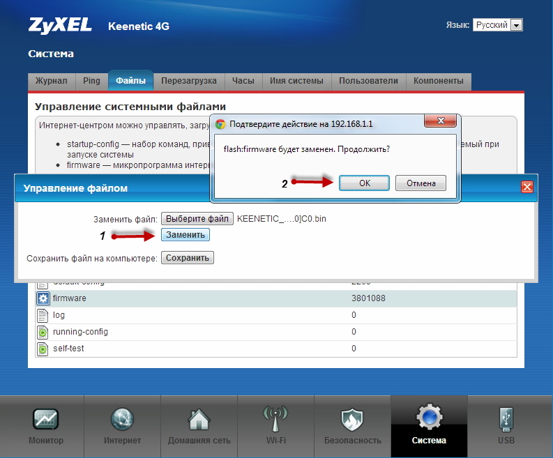Open the Монитор section icon
Image resolution: width=553 pixels, height=458 pixels.
tap(45, 419)
